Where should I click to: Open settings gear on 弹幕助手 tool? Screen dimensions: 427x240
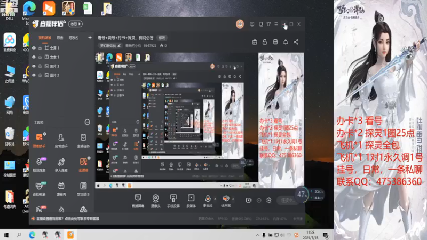click(x=44, y=134)
